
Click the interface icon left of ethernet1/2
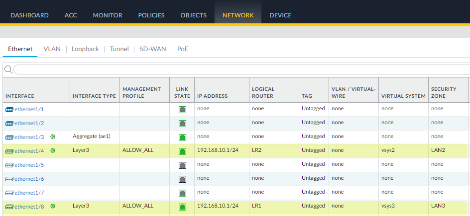point(9,123)
